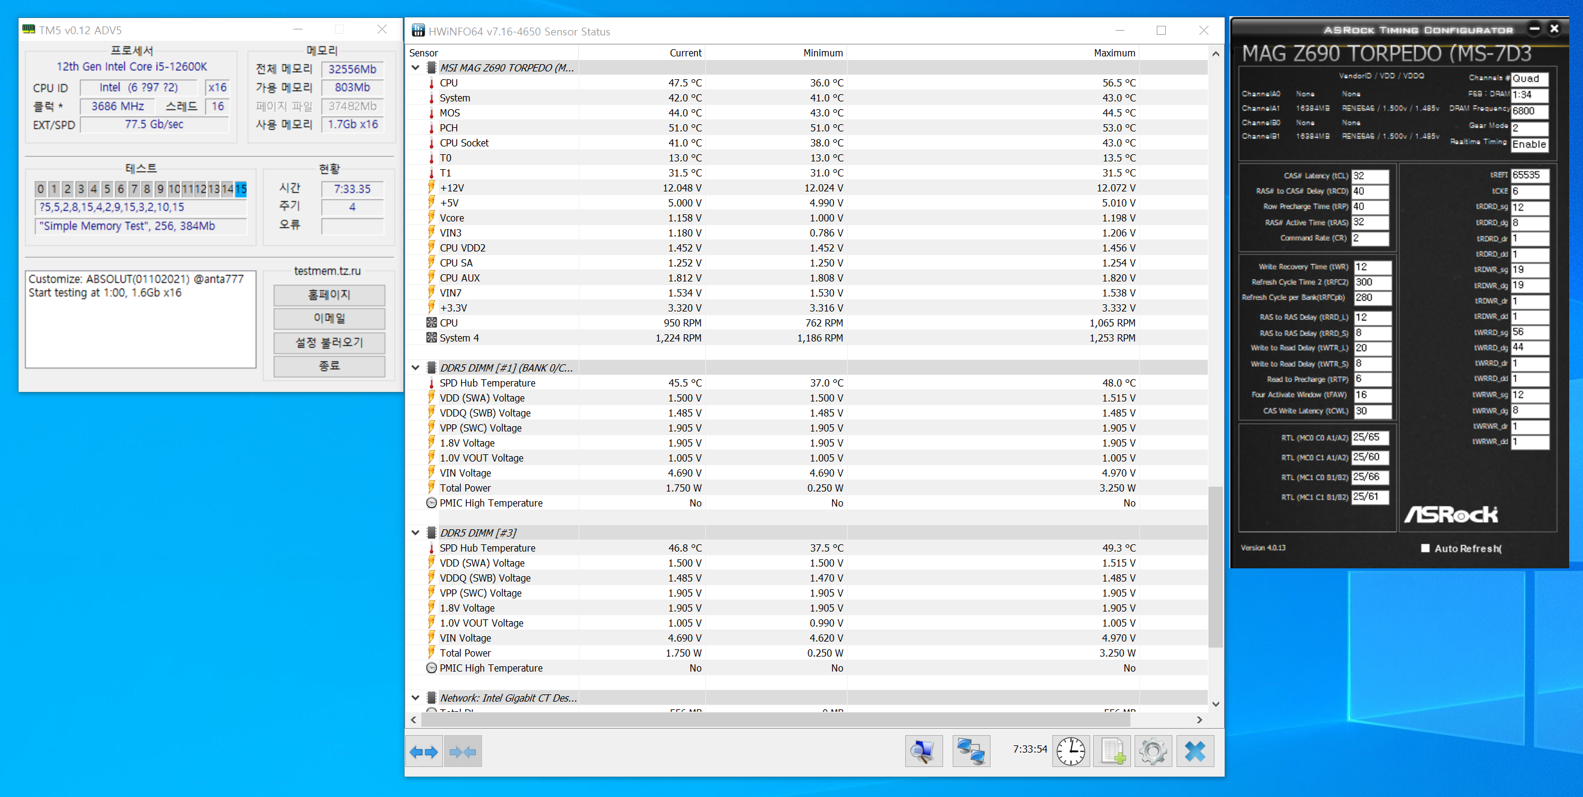Click the collapse columns arrows icon in HWiNFO

tap(463, 751)
